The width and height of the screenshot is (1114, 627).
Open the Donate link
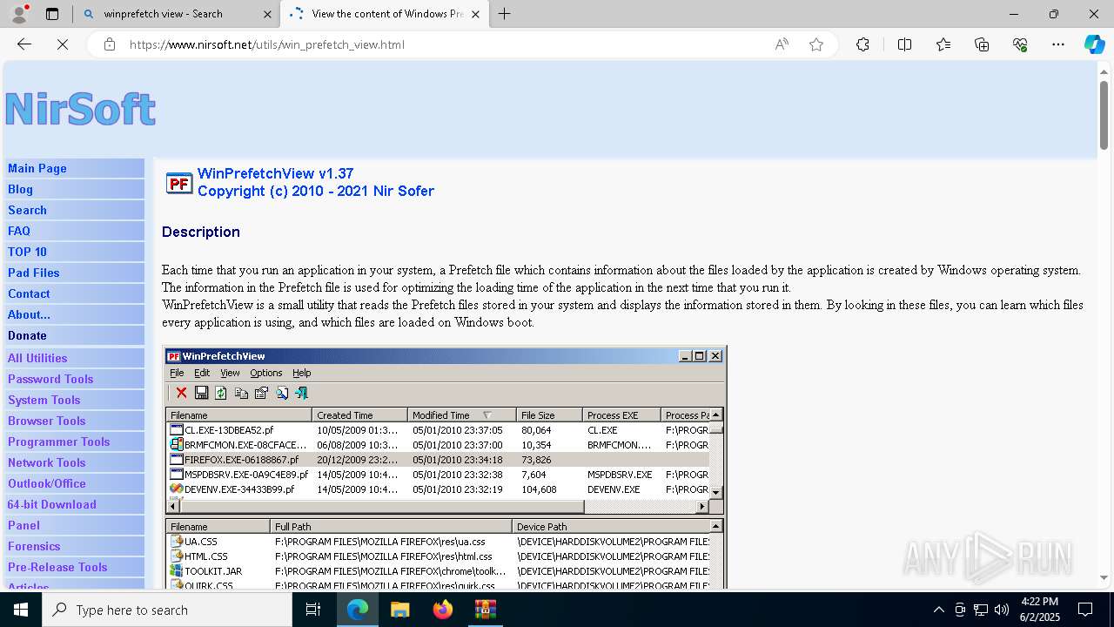[x=27, y=335]
